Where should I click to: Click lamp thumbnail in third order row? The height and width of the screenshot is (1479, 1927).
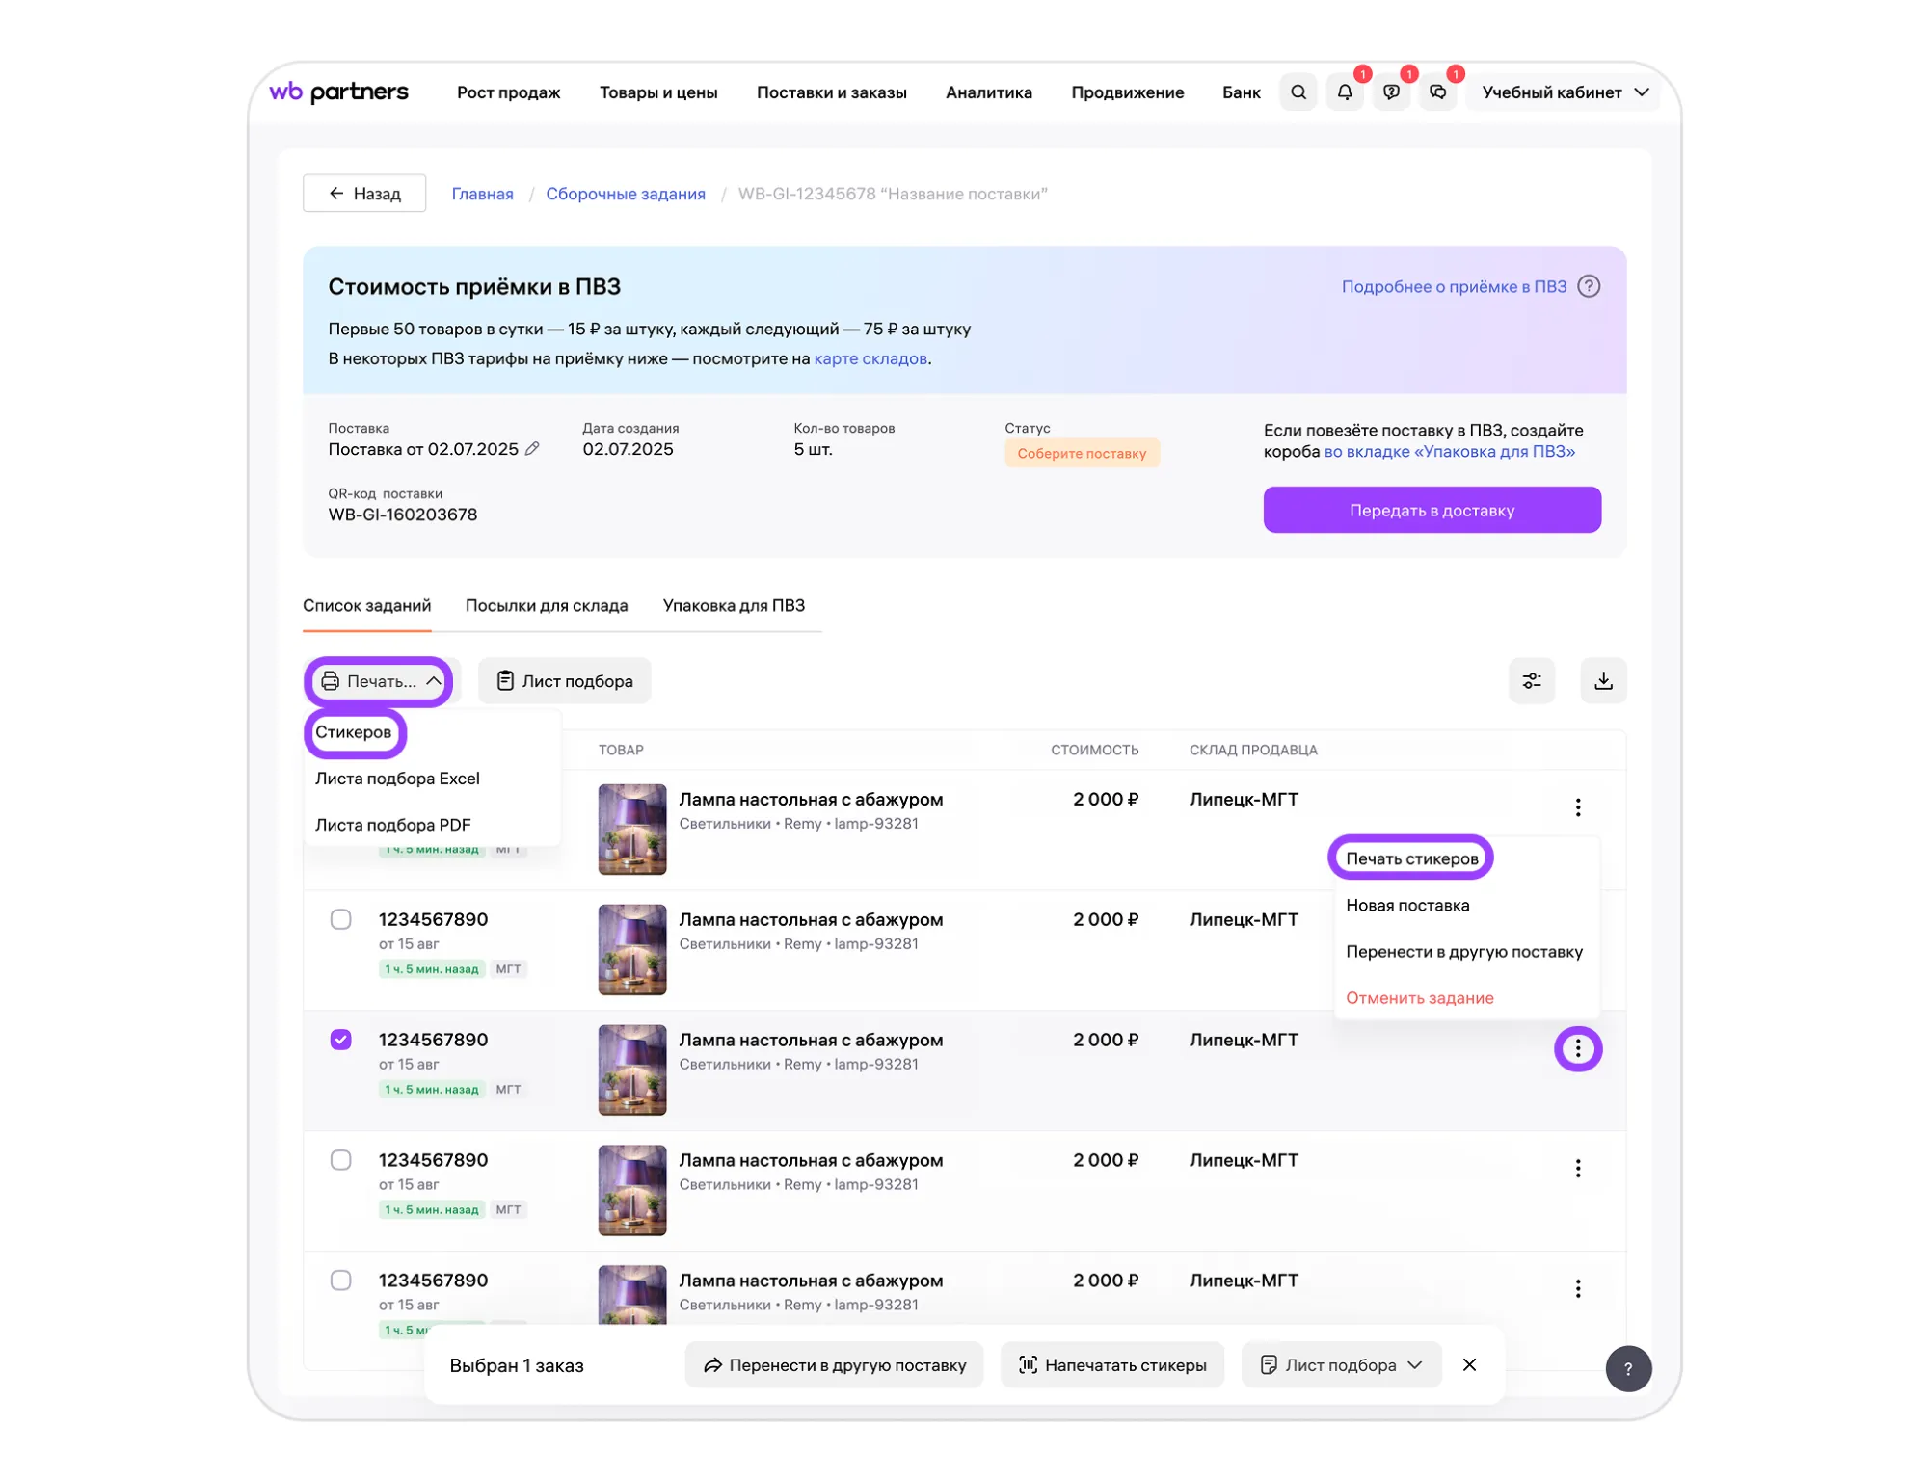(x=631, y=1070)
